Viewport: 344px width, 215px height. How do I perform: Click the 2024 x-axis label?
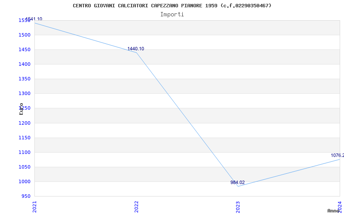coord(340,206)
